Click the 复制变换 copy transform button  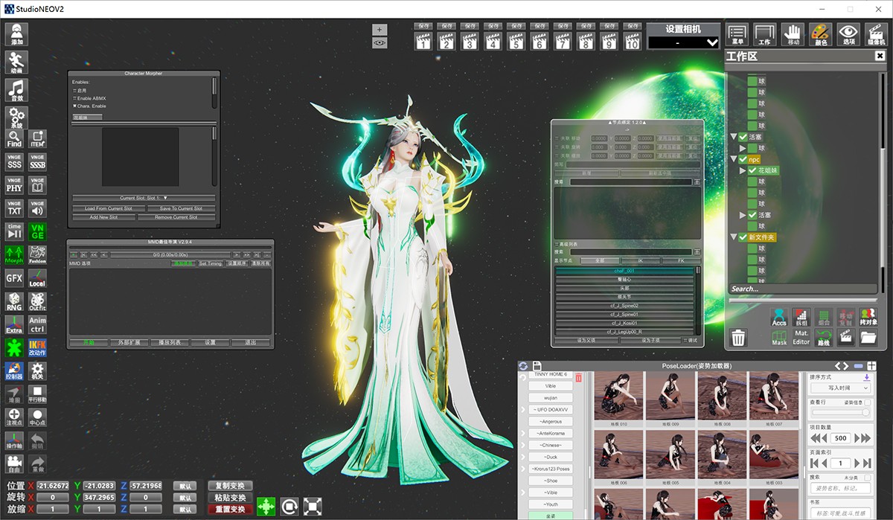pyautogui.click(x=230, y=486)
